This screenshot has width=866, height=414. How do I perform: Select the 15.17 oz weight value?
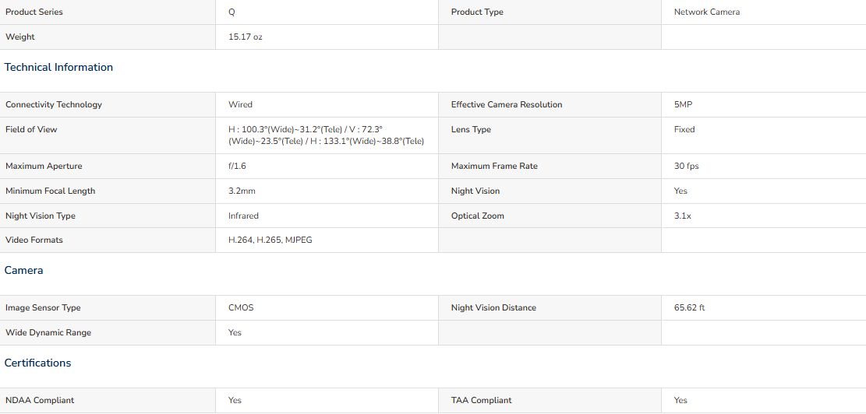(246, 37)
